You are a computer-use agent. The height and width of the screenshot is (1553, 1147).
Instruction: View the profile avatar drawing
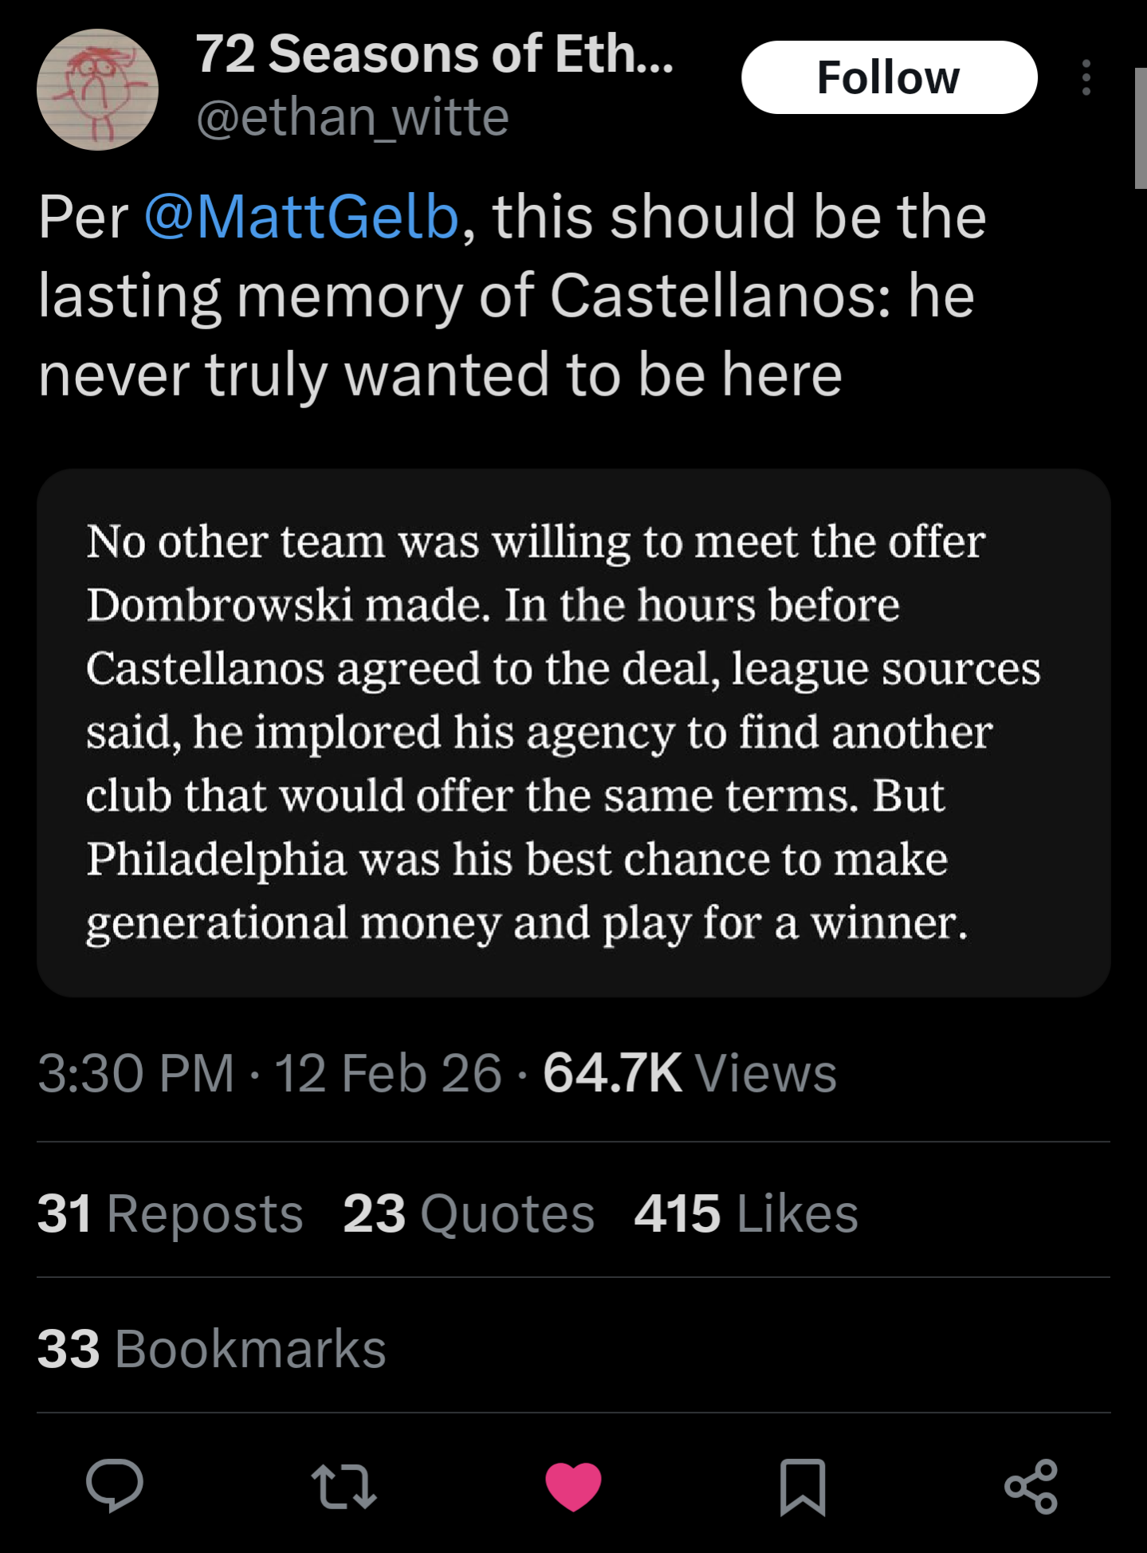(x=97, y=89)
